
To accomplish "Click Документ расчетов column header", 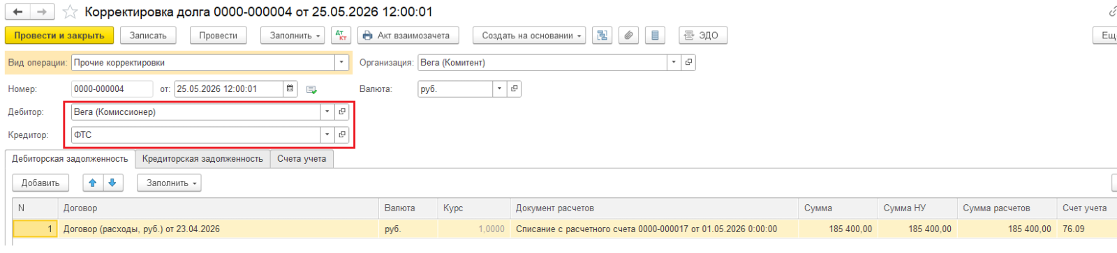I will [x=654, y=208].
